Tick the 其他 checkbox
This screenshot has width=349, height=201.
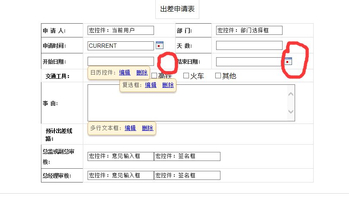[218, 76]
